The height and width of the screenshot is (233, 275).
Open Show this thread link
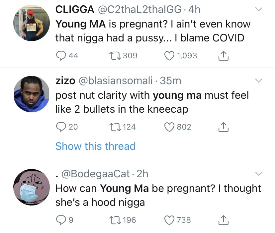click(x=95, y=146)
